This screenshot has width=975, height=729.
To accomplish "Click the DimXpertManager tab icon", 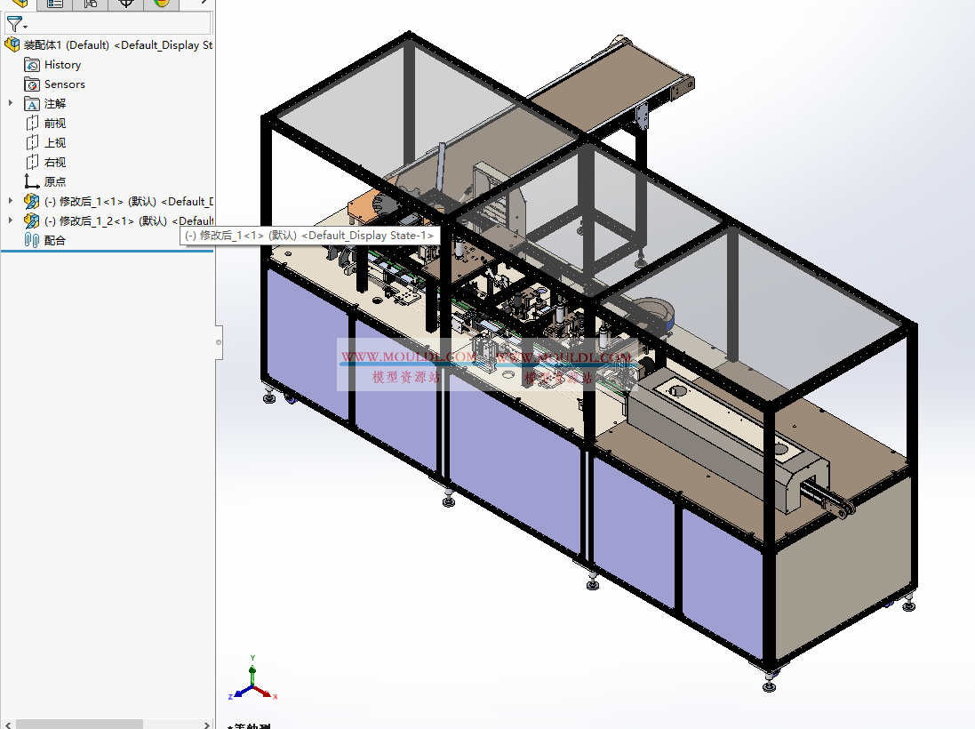I will click(x=124, y=4).
